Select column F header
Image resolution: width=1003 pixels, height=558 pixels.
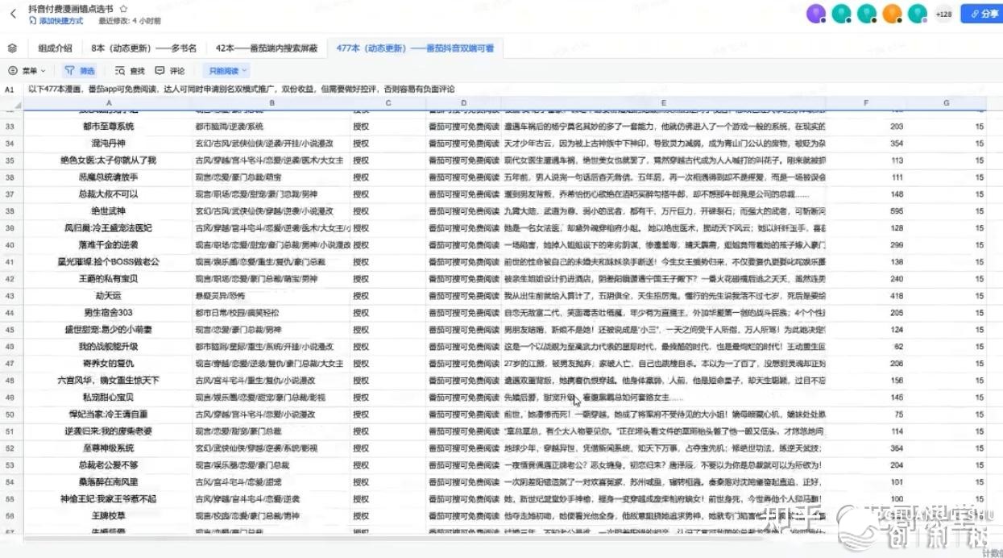pyautogui.click(x=866, y=103)
